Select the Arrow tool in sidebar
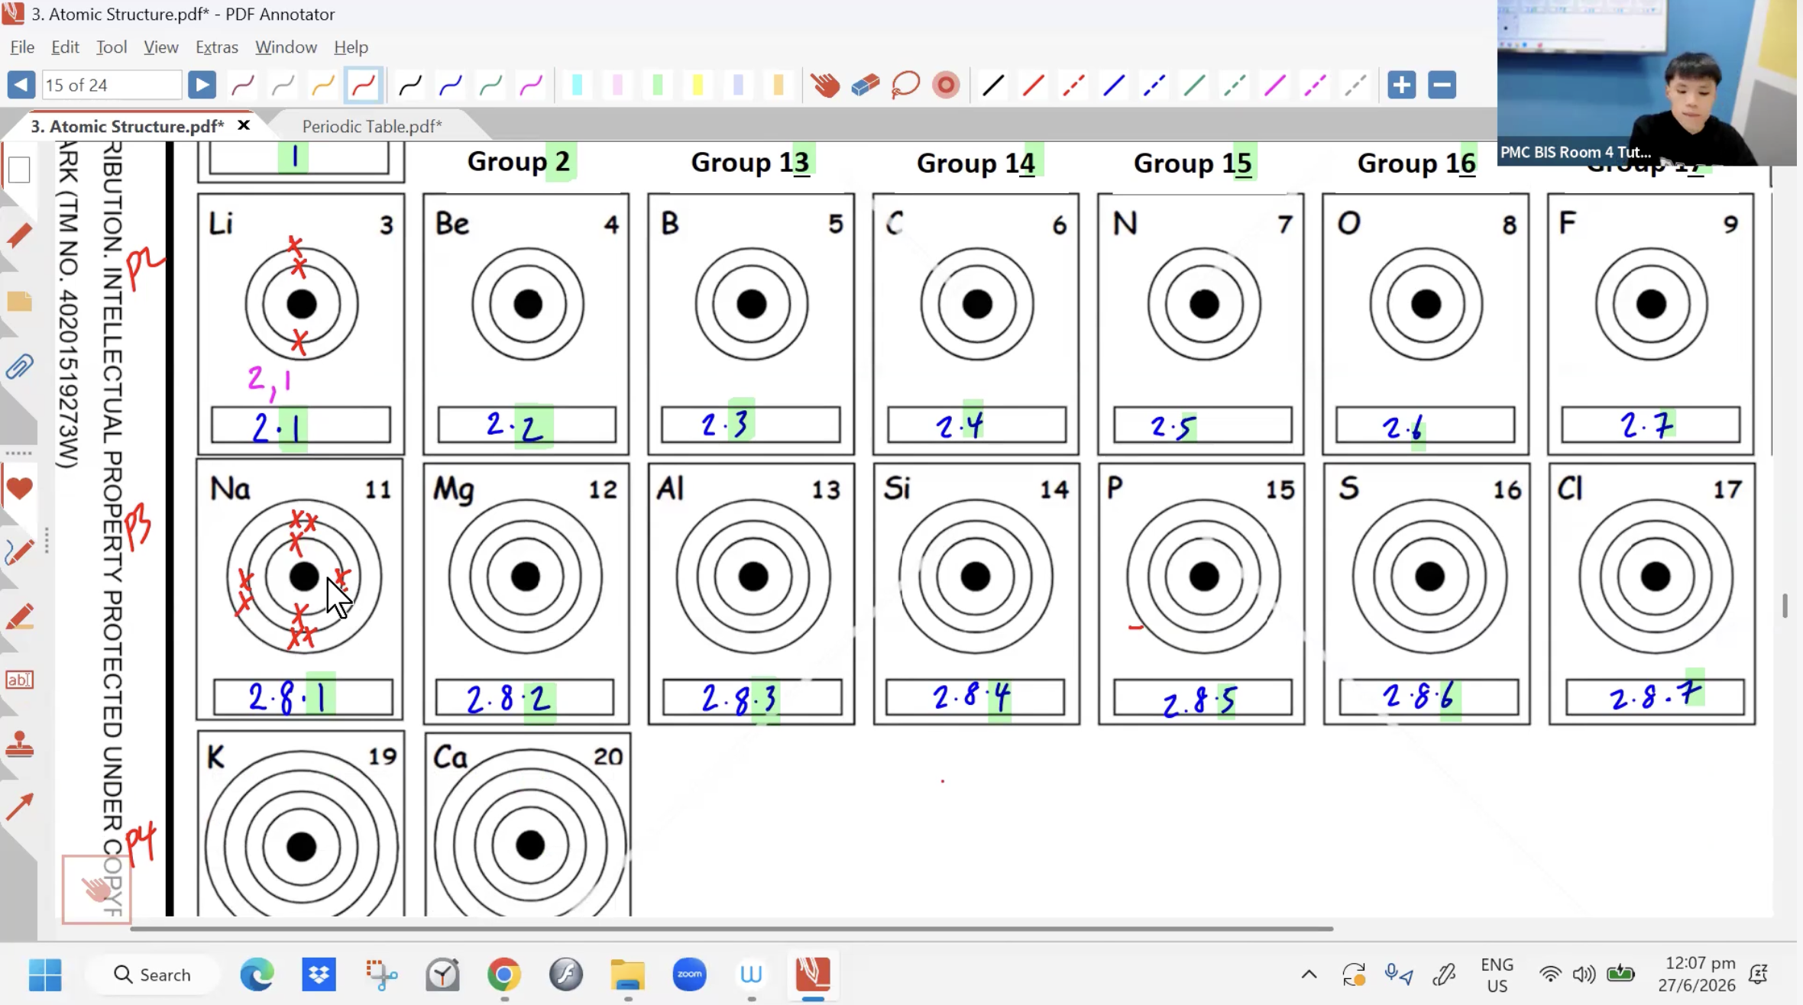 19,806
